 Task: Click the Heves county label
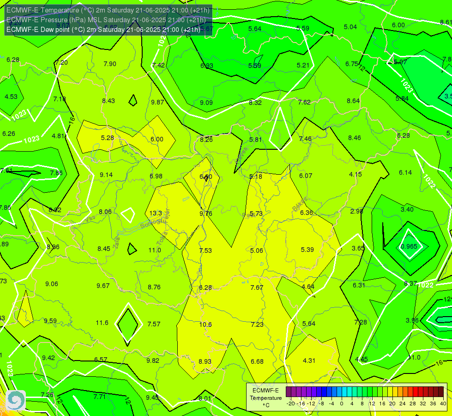tap(241, 155)
